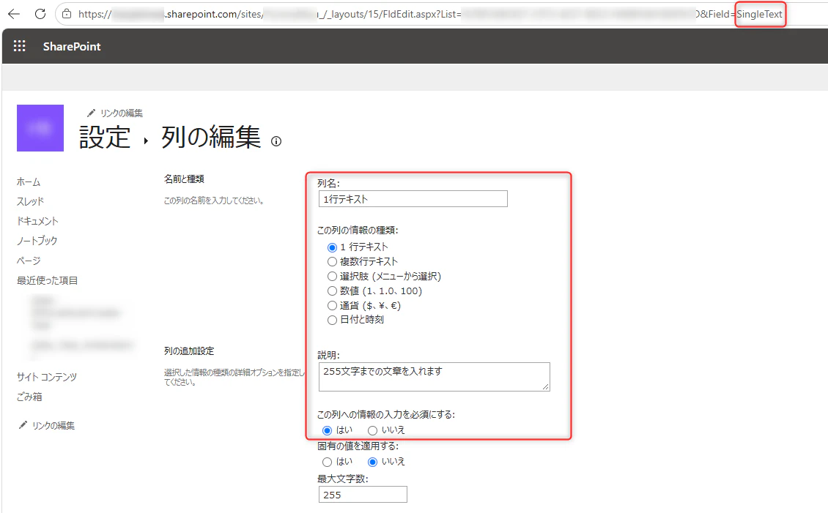Open ノートブック from the sidebar
The height and width of the screenshot is (513, 828).
tap(37, 241)
